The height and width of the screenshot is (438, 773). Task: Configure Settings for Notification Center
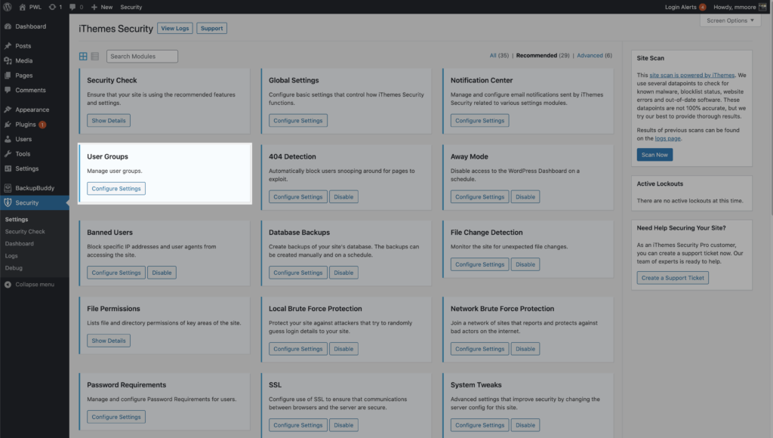479,120
